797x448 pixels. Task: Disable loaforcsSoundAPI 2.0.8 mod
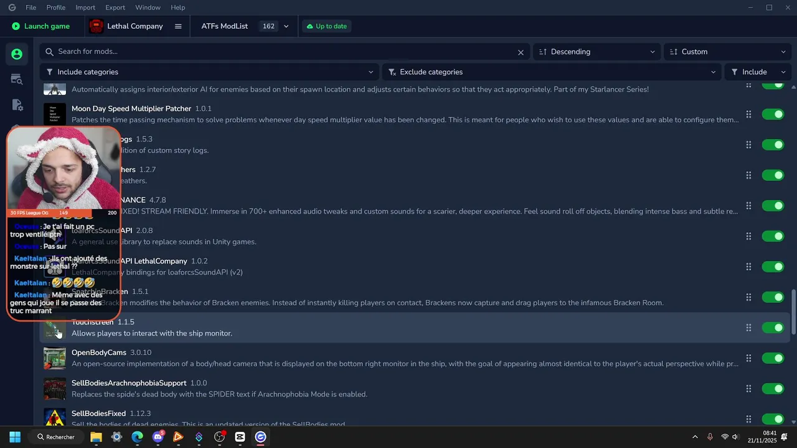(773, 236)
